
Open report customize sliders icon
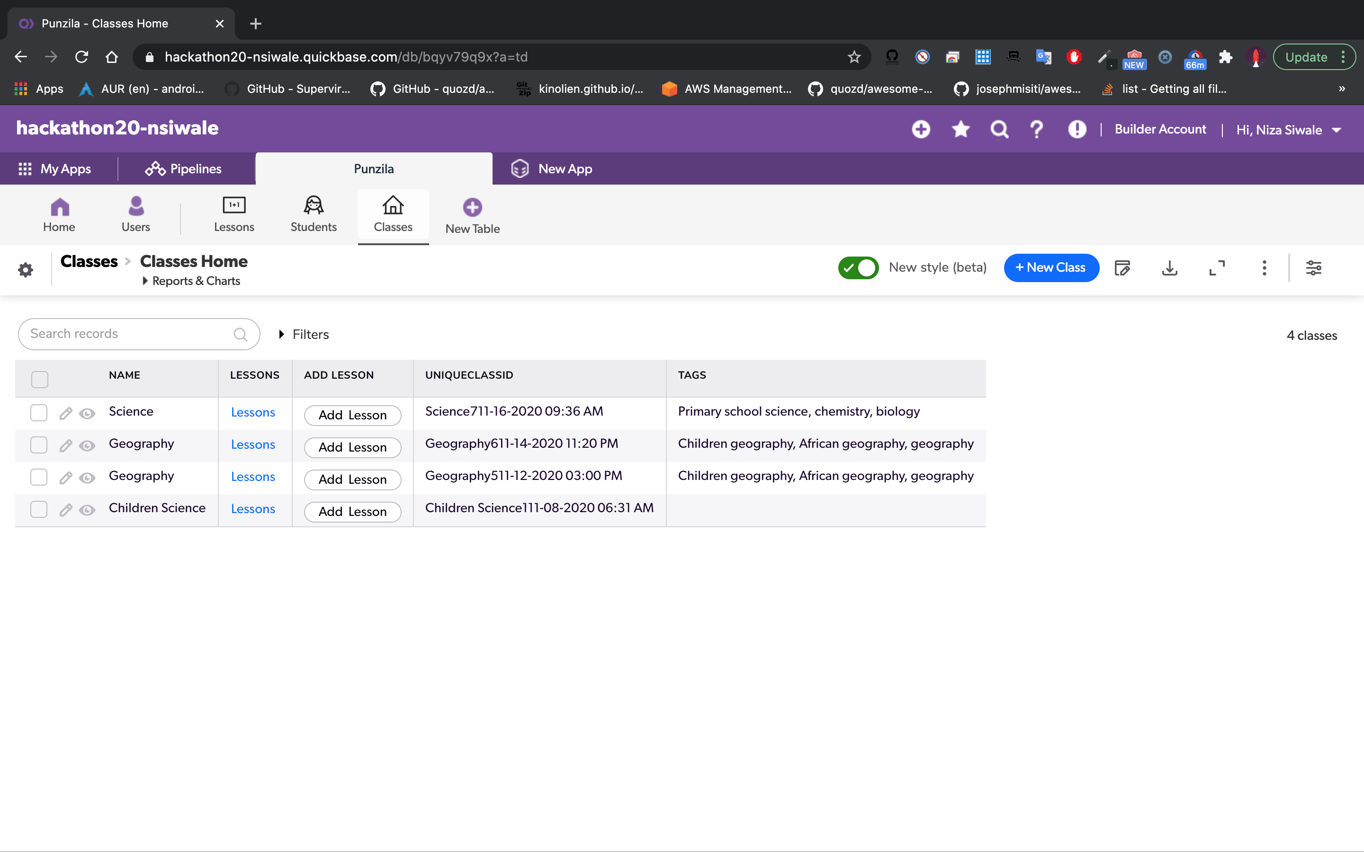point(1313,267)
